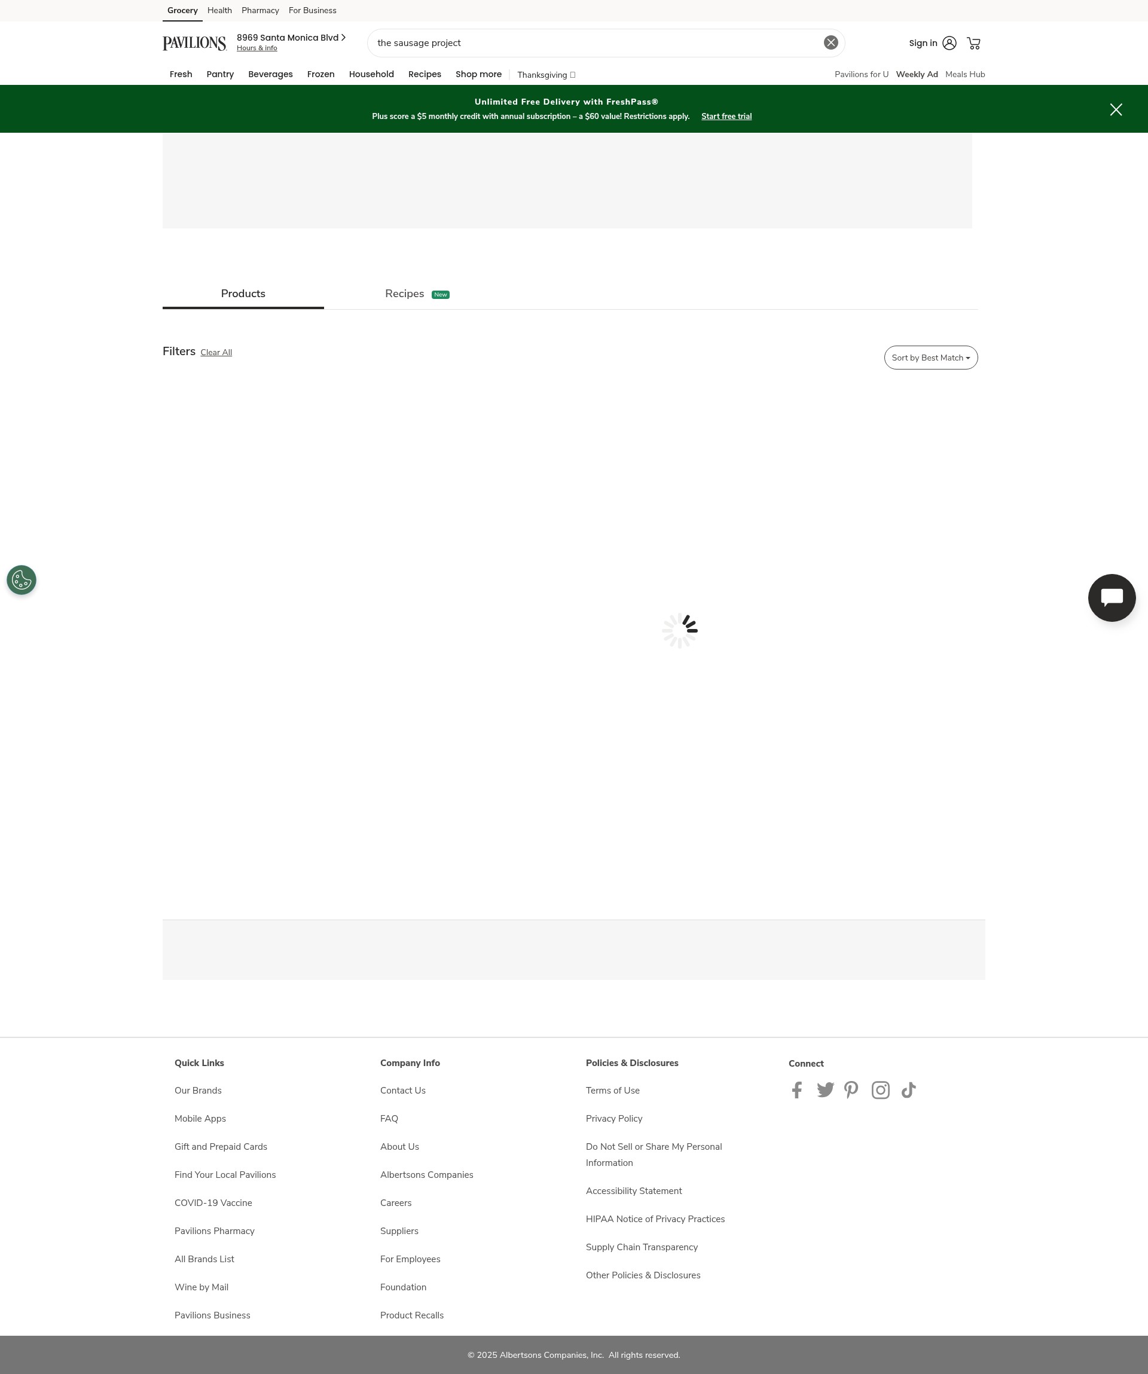Open Pavilions Pharmacy footer link

pyautogui.click(x=214, y=1231)
